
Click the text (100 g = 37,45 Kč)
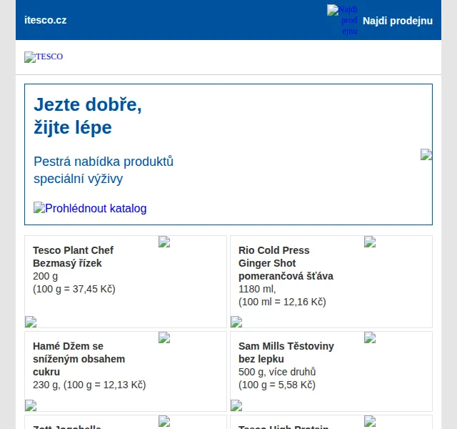tap(74, 289)
